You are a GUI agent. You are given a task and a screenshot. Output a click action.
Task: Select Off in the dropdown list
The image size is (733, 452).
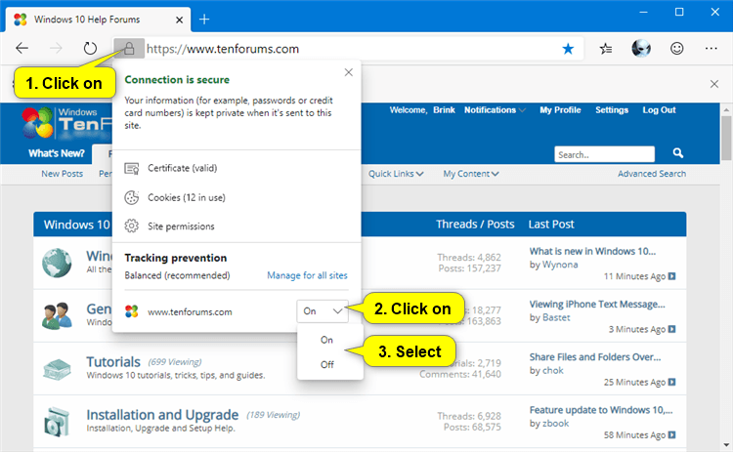pyautogui.click(x=326, y=365)
